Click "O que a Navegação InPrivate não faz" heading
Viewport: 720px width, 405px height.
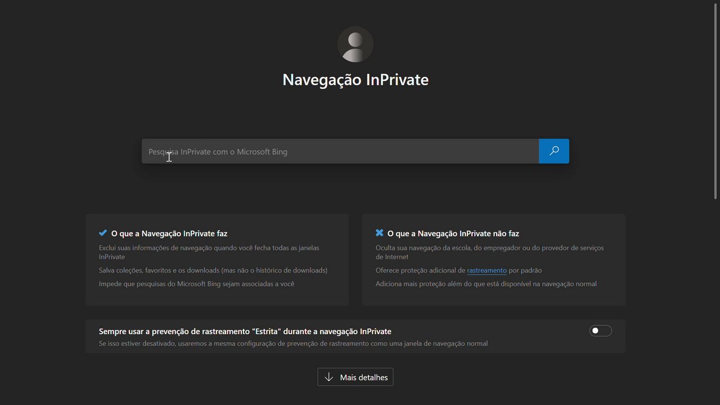coord(453,233)
